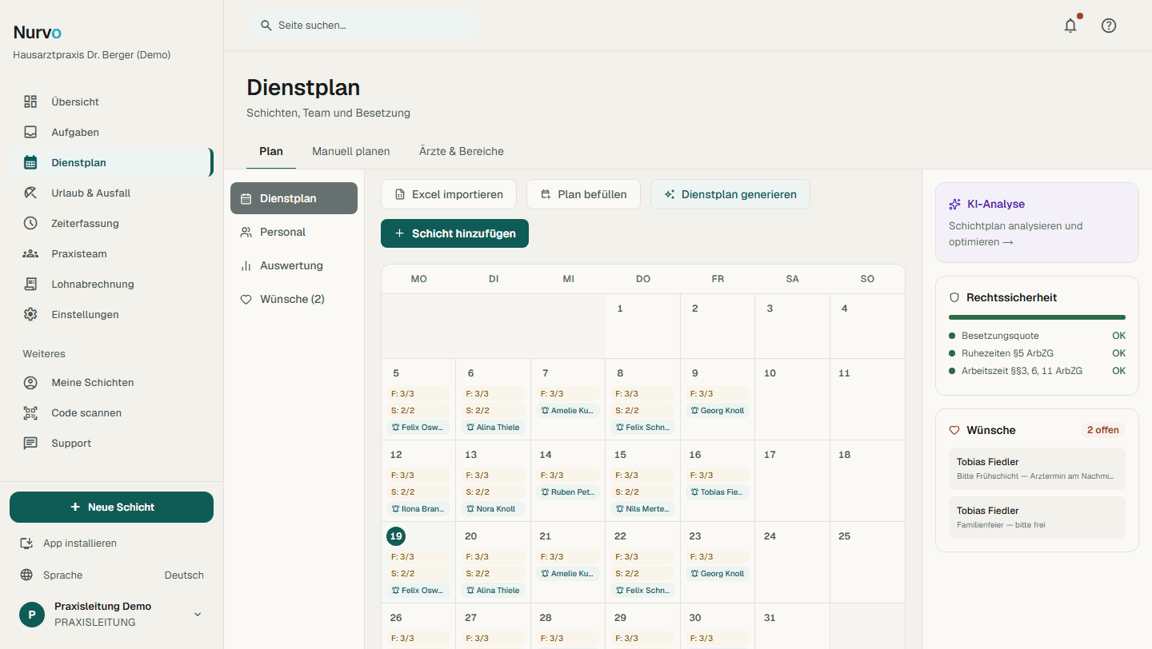Click the Rechtssicherheit shield icon
The width and height of the screenshot is (1152, 649).
(x=954, y=297)
